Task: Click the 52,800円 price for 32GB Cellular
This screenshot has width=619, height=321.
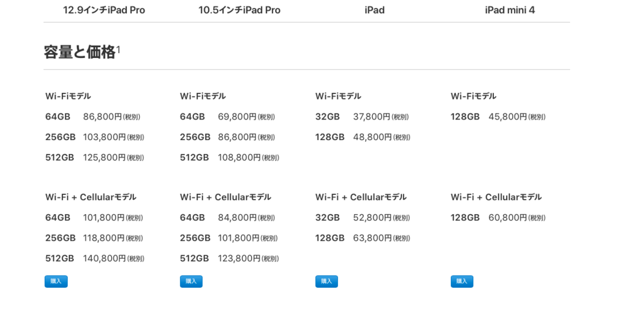Action: click(x=372, y=217)
